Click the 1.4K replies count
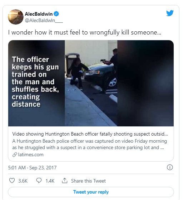Screen dimensions: 184x200 [50, 181]
